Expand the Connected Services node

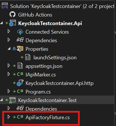tap(9, 31)
